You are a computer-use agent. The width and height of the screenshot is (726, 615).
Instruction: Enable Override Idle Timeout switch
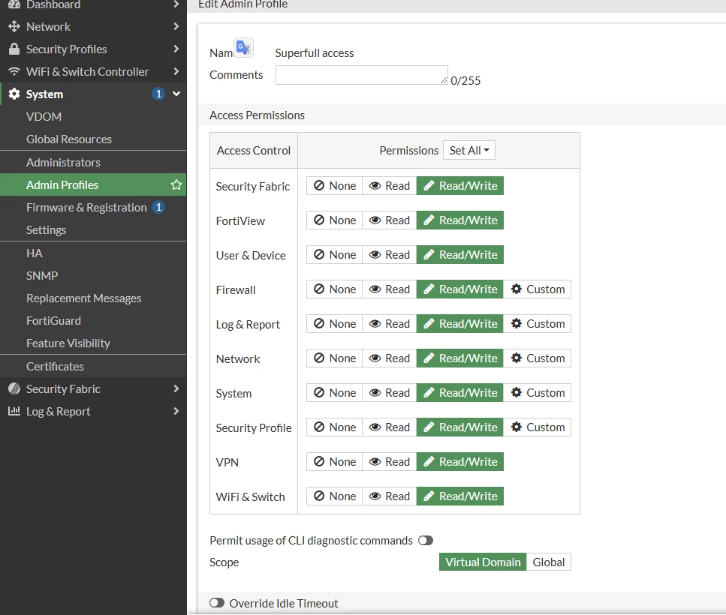[x=217, y=603]
